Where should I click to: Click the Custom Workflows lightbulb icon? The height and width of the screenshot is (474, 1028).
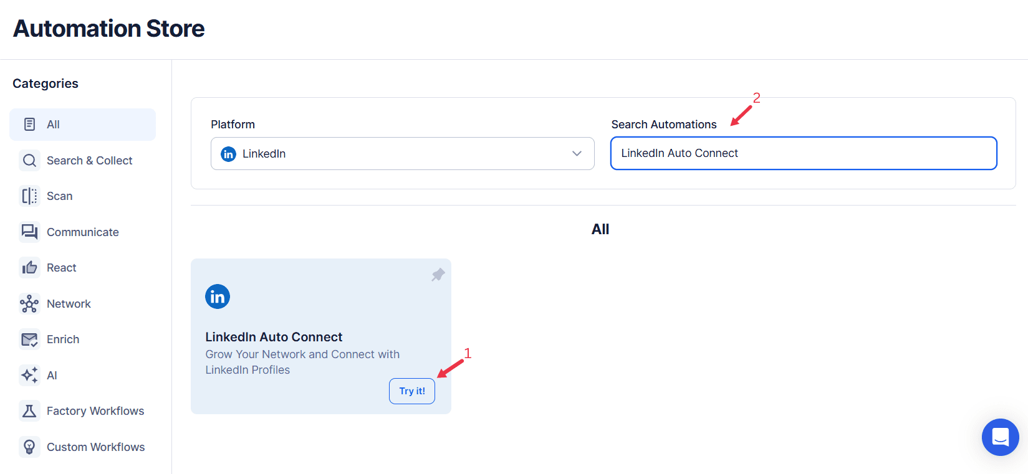click(x=29, y=447)
